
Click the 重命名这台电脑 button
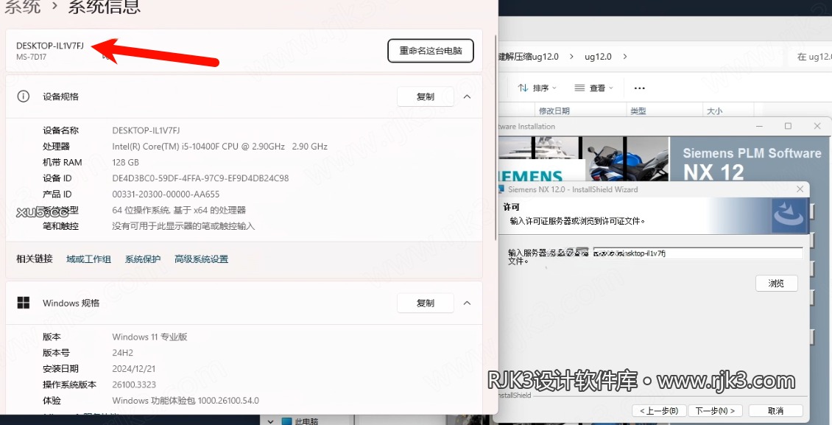(430, 51)
